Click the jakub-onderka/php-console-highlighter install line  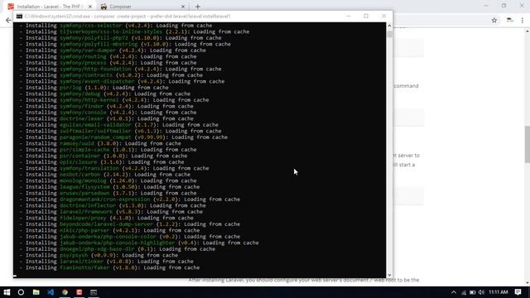[139, 243]
